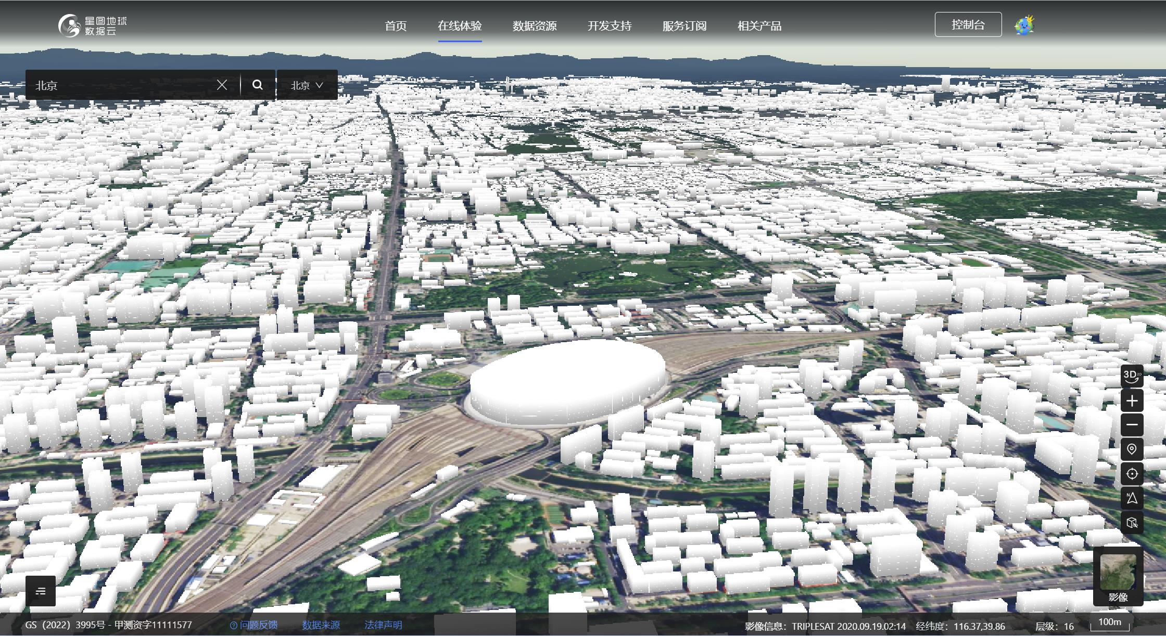Open the 数据资源 menu
This screenshot has width=1166, height=636.
535,26
